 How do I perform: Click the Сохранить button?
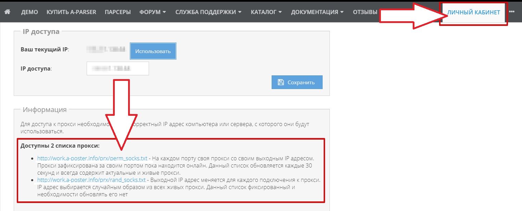pos(297,82)
